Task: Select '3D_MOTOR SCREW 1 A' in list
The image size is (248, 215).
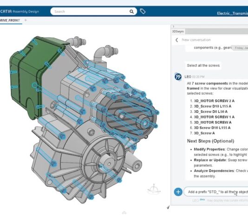Action: [214, 117]
